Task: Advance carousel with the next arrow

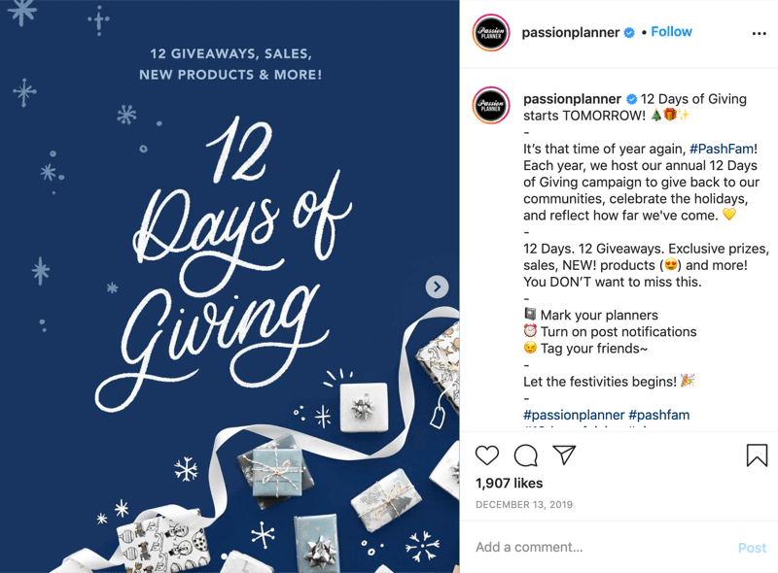Action: point(437,286)
